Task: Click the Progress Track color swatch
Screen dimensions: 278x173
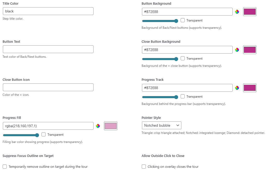Action: click(x=250, y=88)
